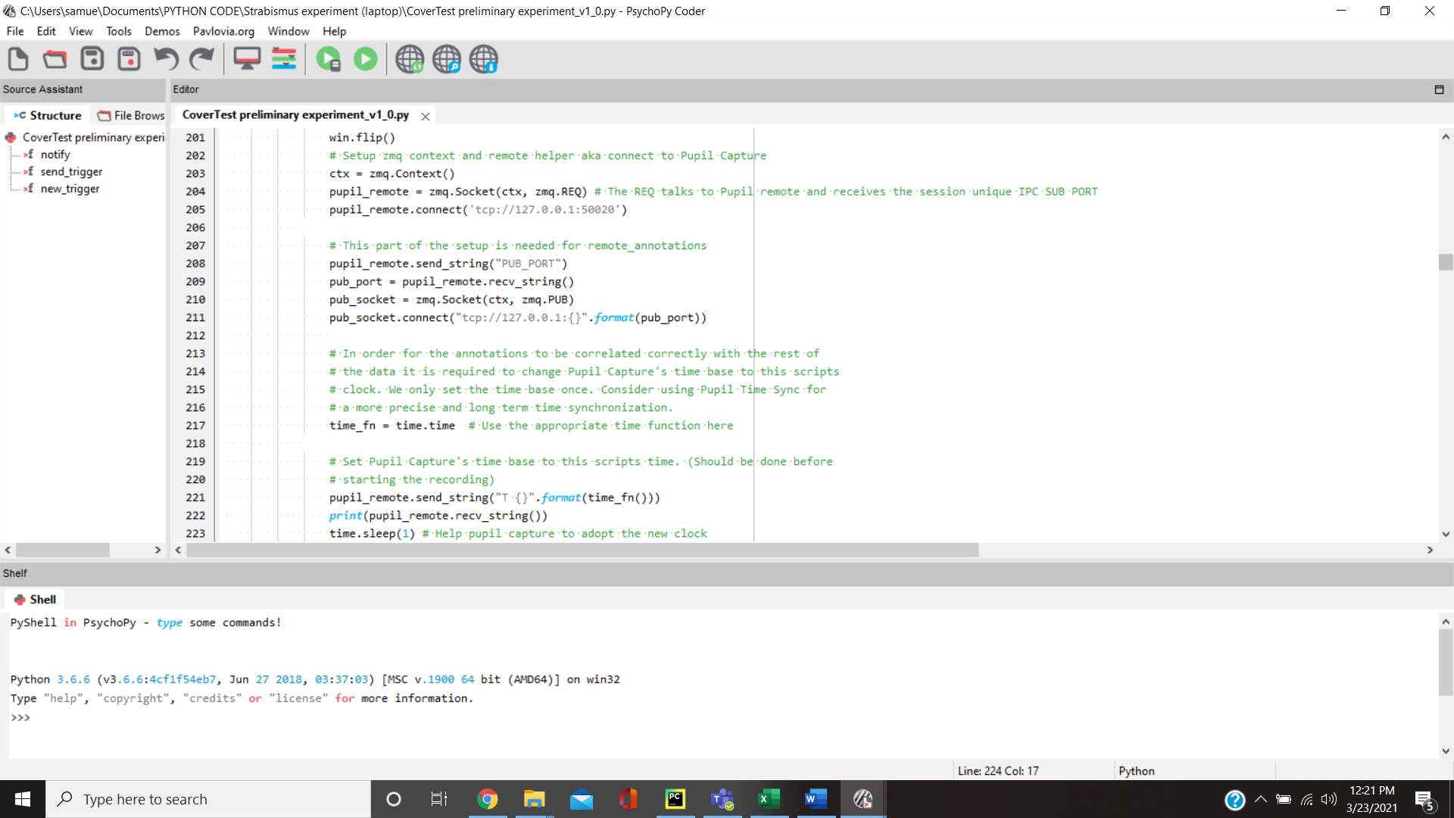Open Task View on taskbar
This screenshot has height=818, width=1454.
(x=439, y=799)
